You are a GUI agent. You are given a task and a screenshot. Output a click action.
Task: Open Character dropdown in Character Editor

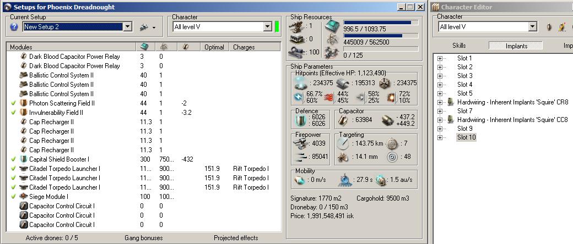tap(533, 26)
